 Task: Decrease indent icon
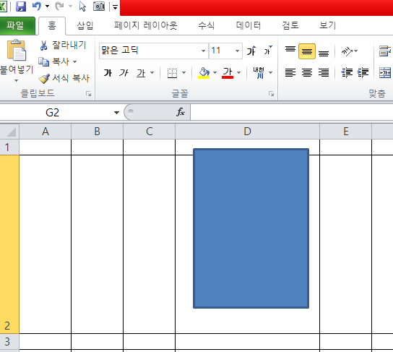[x=347, y=73]
